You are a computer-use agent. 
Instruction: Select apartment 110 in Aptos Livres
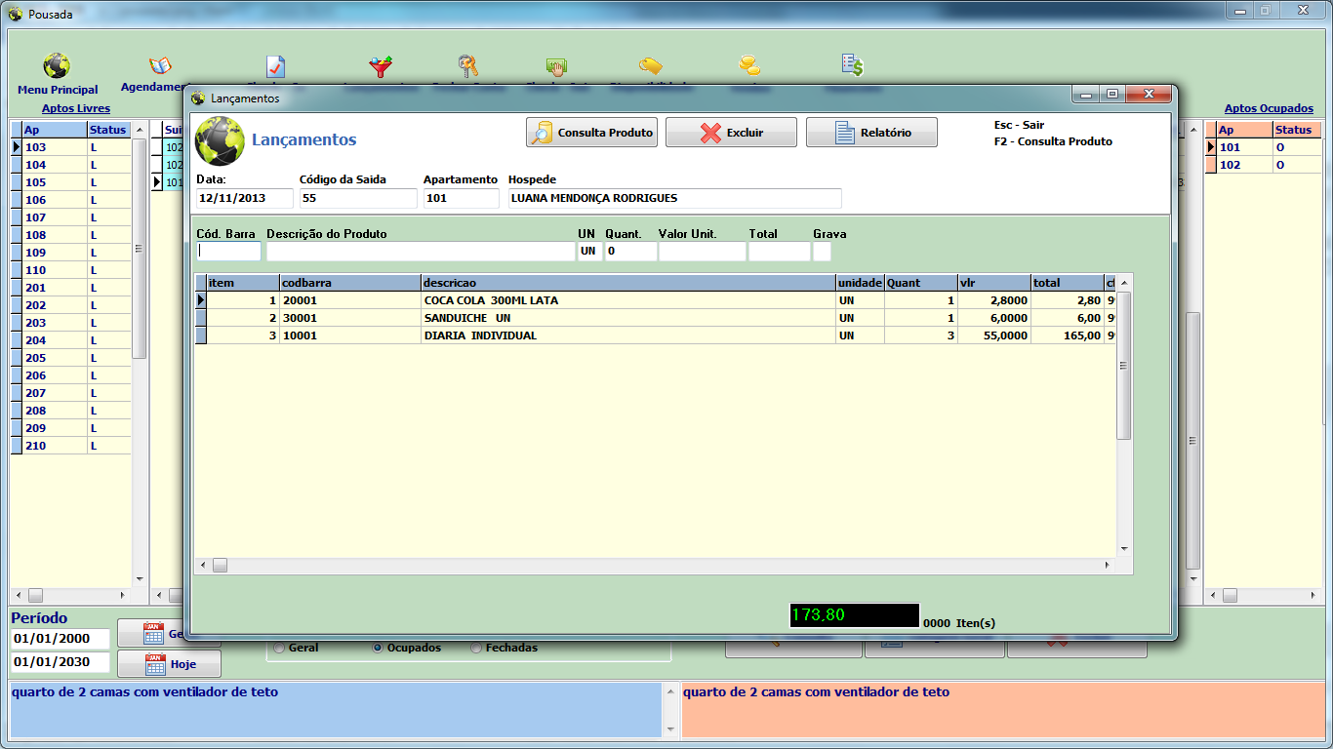point(70,270)
